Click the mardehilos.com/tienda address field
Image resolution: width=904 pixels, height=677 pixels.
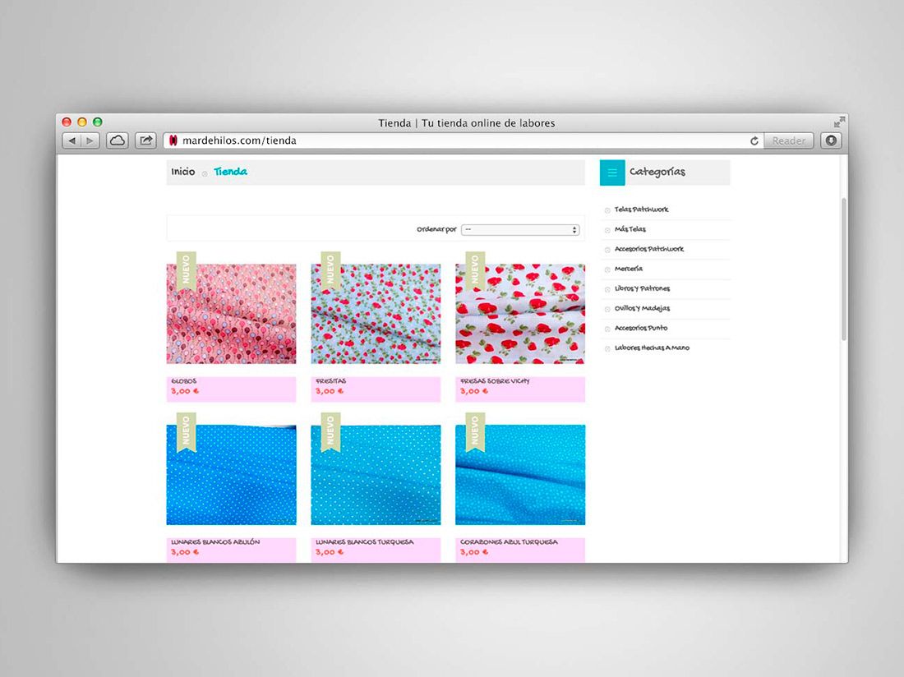click(464, 140)
